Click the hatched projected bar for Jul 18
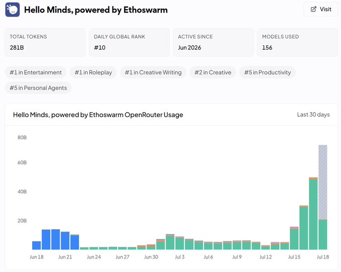This screenshot has height=272, width=341. [323, 182]
